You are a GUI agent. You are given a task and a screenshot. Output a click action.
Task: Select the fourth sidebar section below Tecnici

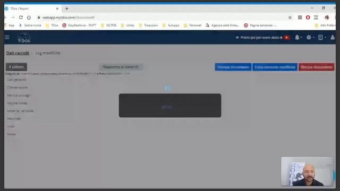pos(17,103)
